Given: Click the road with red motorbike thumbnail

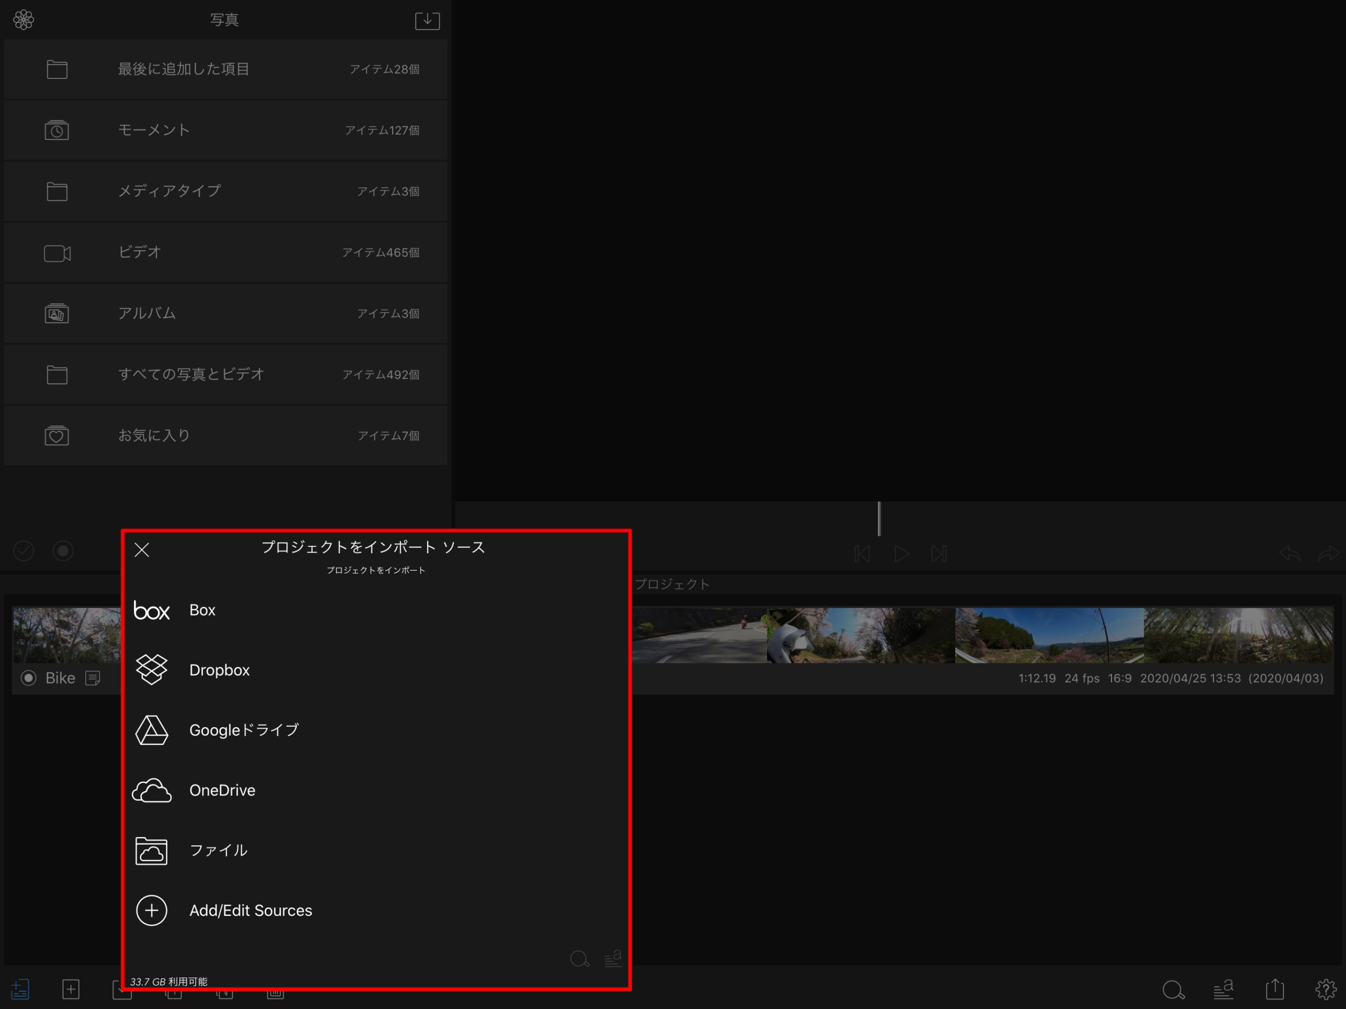Looking at the screenshot, I should click(700, 635).
